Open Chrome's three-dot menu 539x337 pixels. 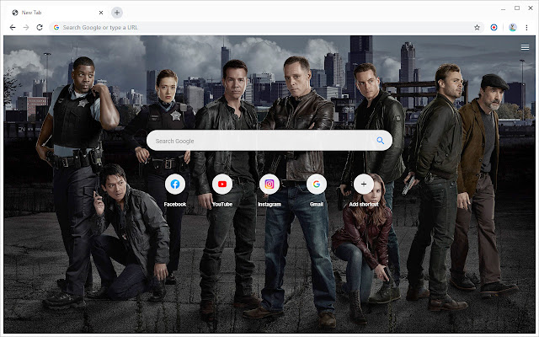526,27
